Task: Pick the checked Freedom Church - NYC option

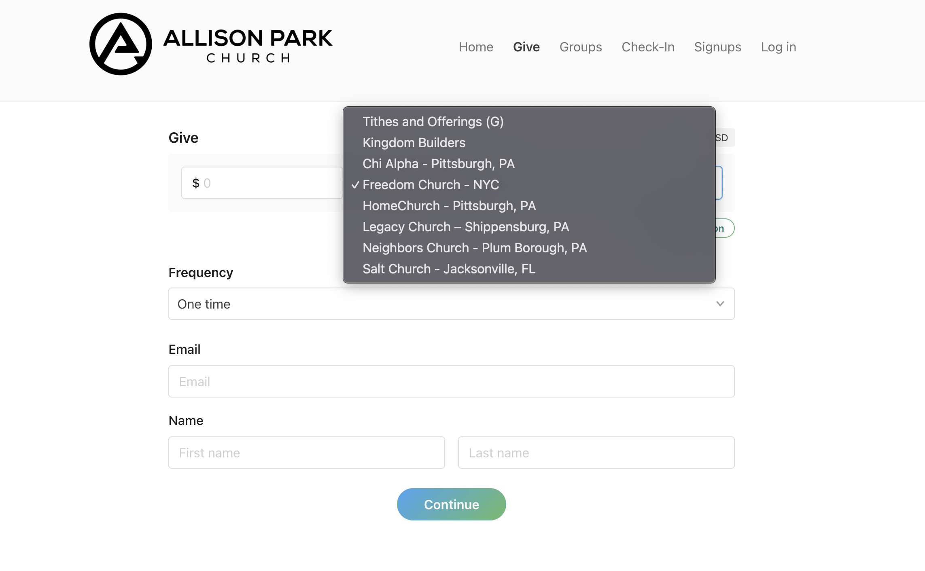Action: point(431,185)
